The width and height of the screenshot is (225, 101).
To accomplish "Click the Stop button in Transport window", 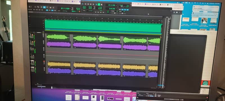I will click(x=96, y=4).
